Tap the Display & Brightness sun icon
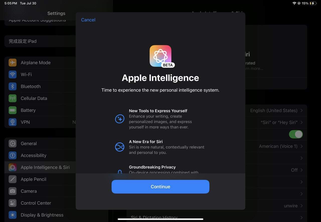 [x=13, y=215]
